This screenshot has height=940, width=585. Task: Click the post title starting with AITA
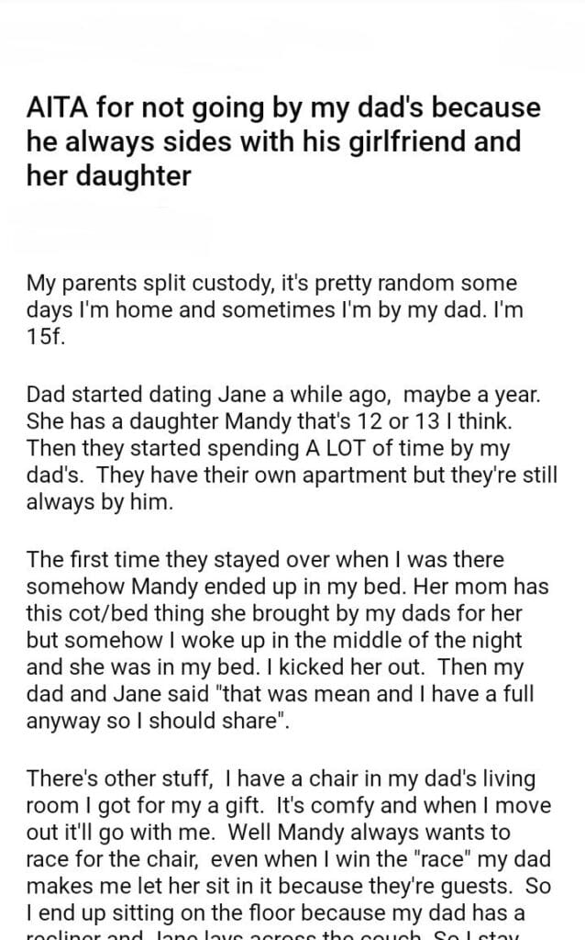click(284, 141)
